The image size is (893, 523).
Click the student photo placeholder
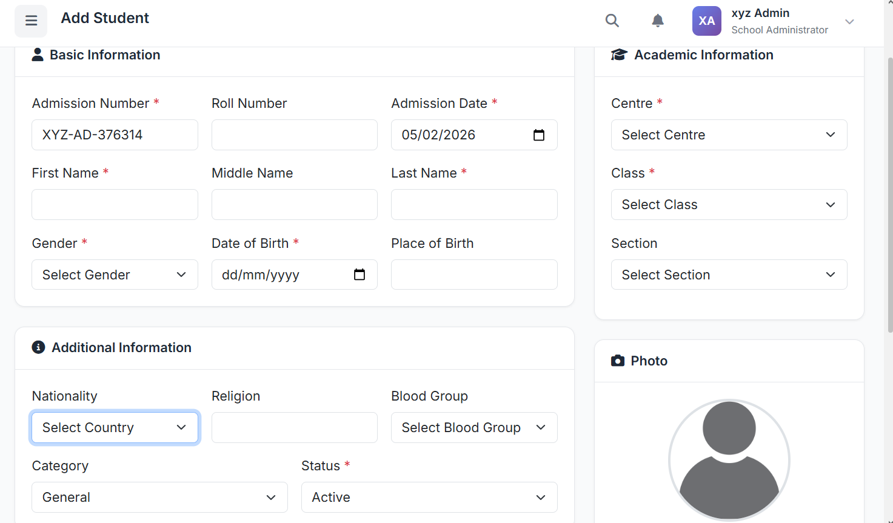click(x=729, y=459)
